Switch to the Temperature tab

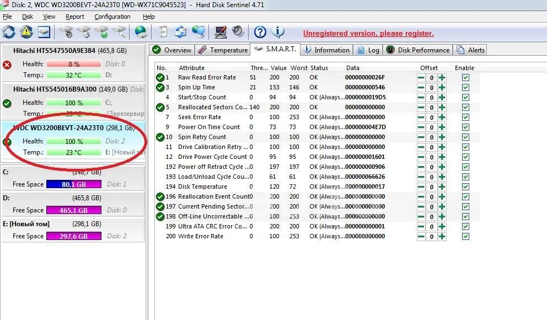(223, 50)
